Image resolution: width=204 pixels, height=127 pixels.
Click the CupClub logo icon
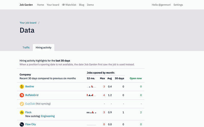(x=22, y=104)
